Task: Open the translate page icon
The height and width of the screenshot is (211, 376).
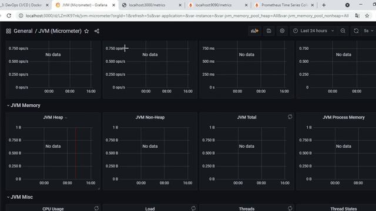Action: click(x=357, y=16)
